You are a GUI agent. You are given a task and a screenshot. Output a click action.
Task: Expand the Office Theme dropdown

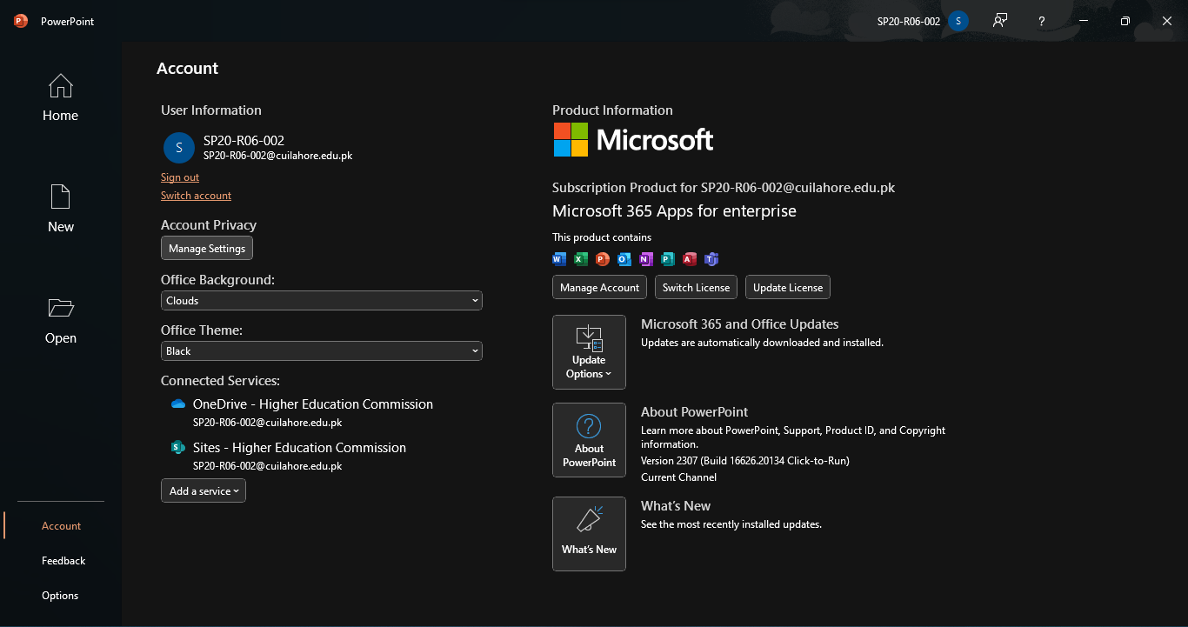(322, 351)
